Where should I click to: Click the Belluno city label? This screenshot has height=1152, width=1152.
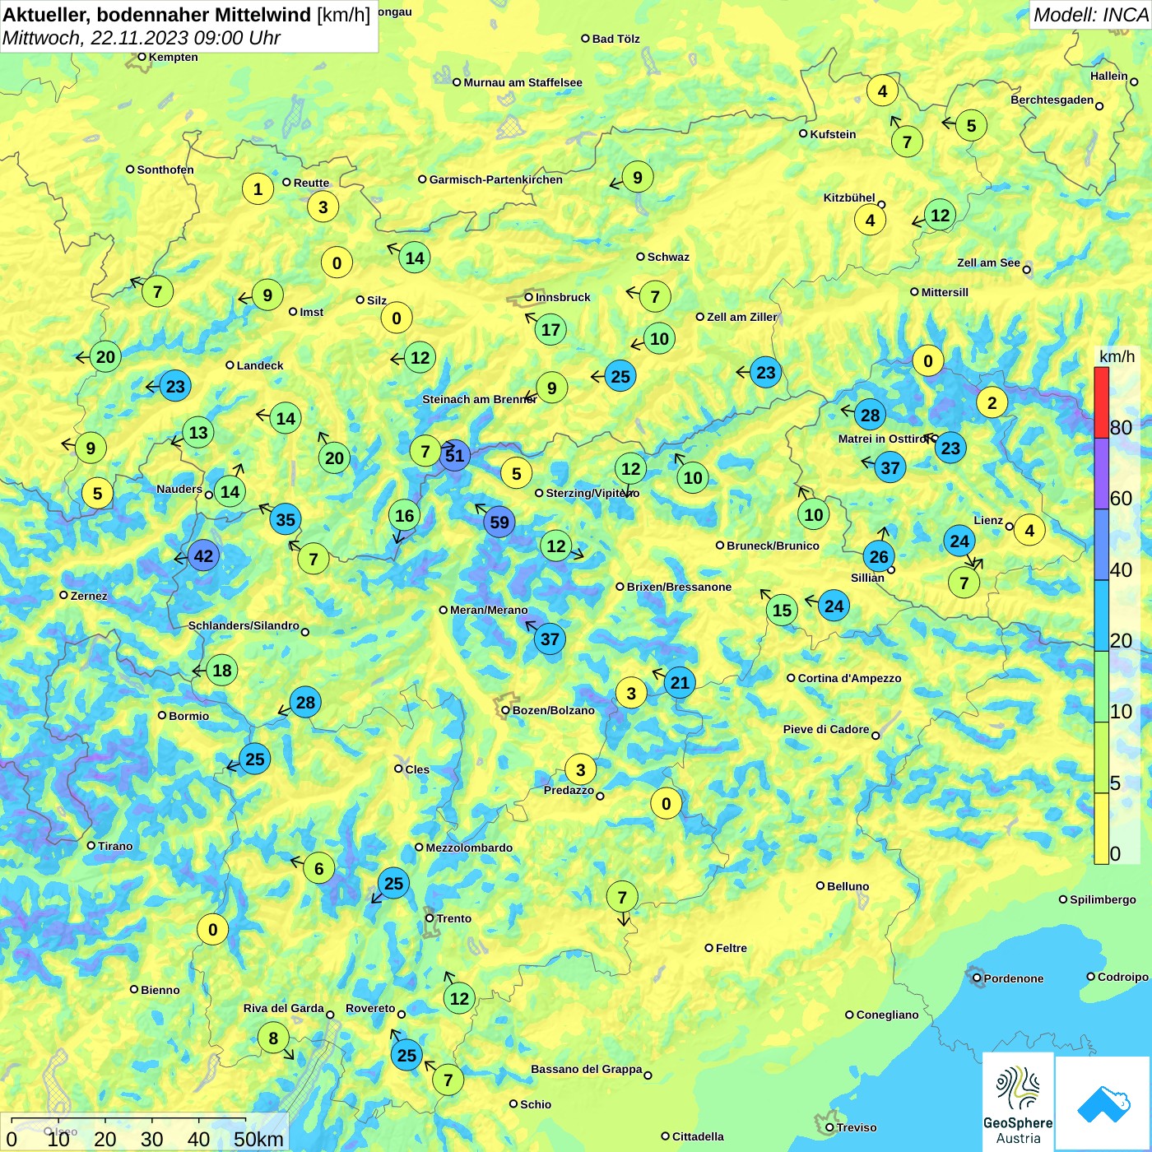pos(848,886)
